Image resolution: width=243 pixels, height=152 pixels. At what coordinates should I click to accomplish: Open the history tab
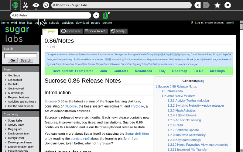[x=118, y=31]
